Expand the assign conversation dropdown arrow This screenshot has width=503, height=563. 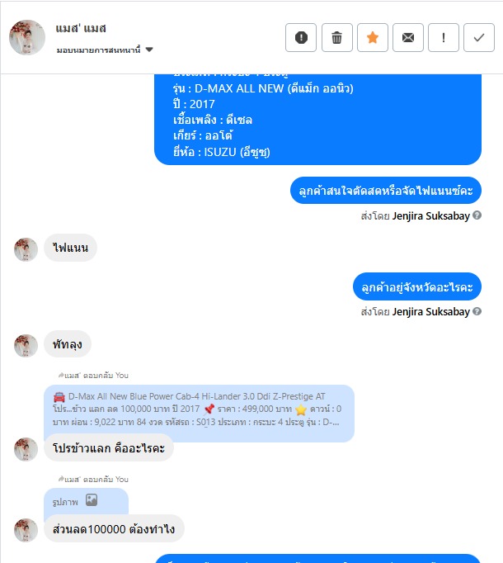pyautogui.click(x=149, y=50)
